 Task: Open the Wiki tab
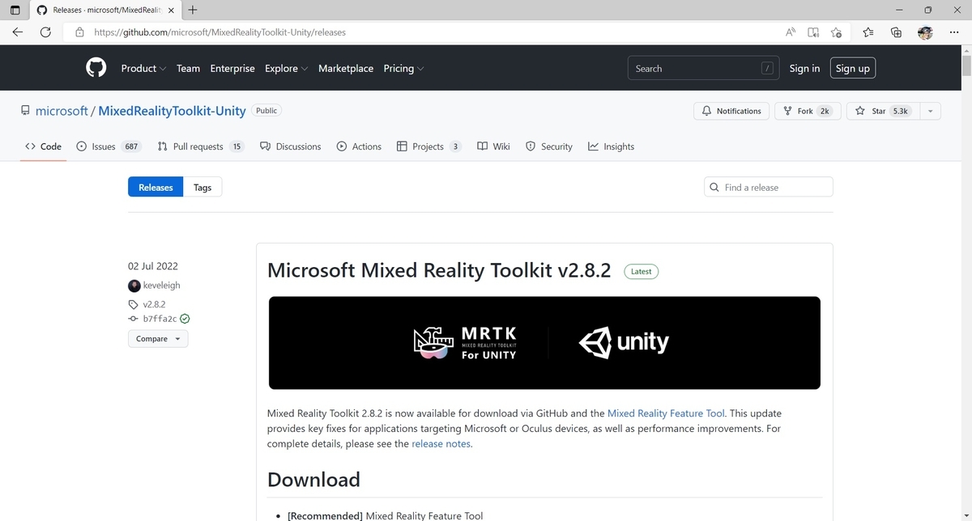[x=493, y=146]
